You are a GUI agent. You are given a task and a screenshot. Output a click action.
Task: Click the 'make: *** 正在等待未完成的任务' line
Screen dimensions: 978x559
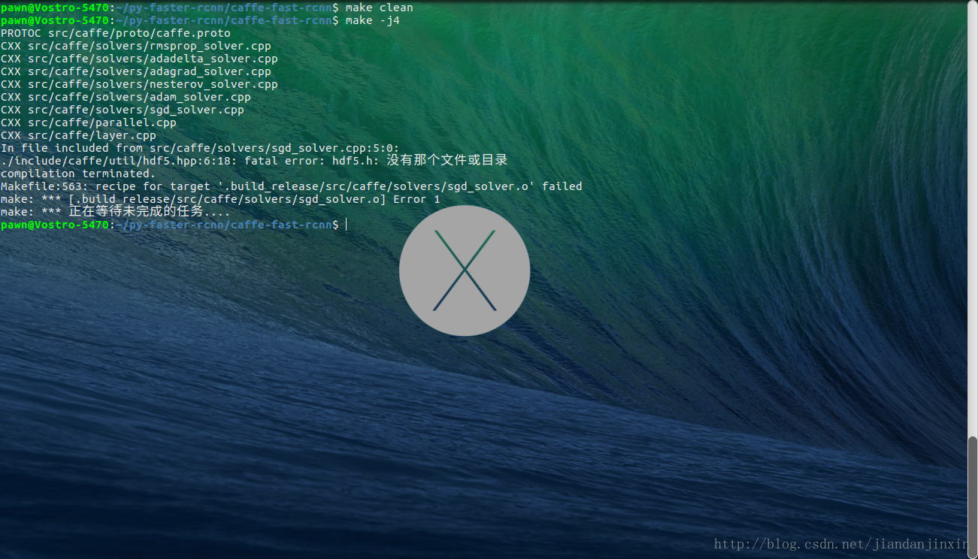tap(115, 212)
